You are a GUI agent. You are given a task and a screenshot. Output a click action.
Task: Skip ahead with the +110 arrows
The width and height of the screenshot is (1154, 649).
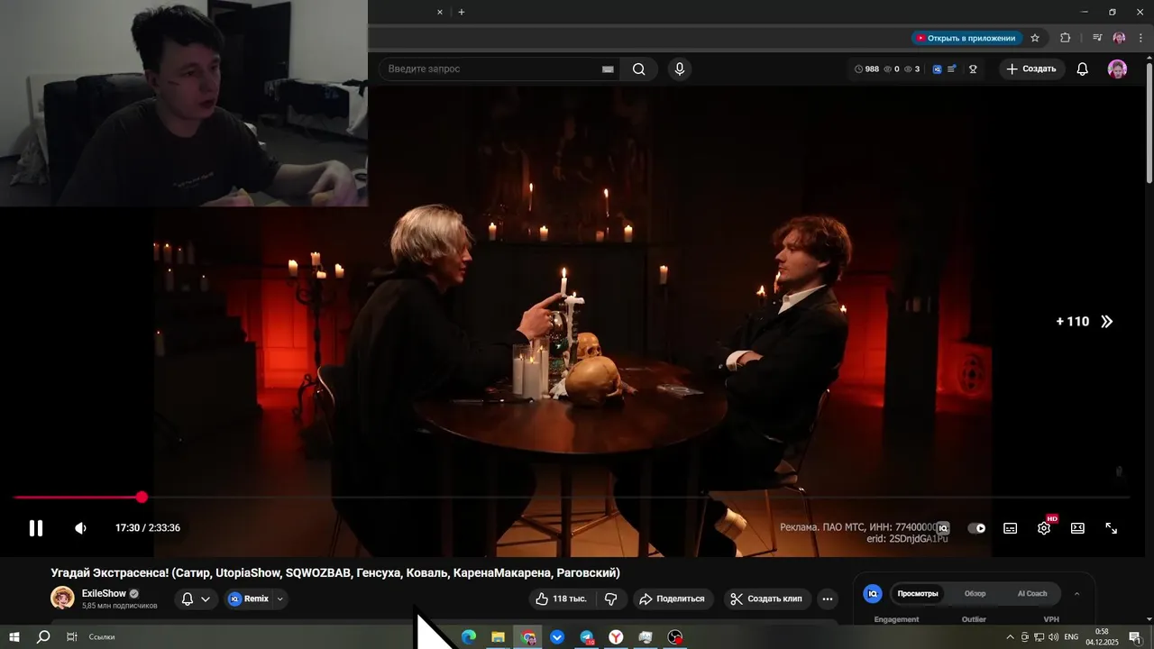click(x=1085, y=321)
